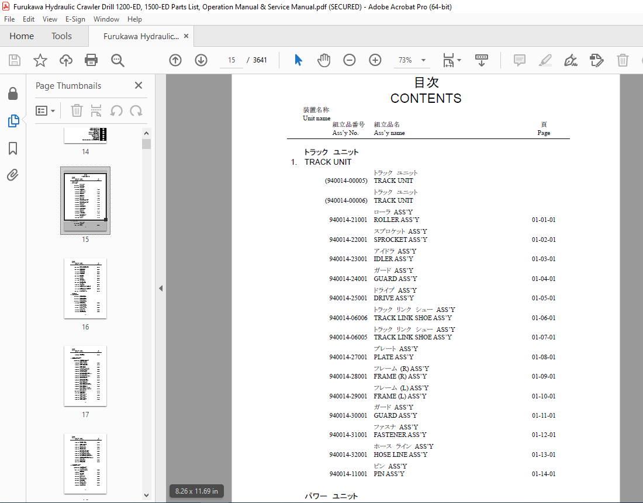Open the Find text magnifier tool
The height and width of the screenshot is (503, 643).
click(117, 60)
